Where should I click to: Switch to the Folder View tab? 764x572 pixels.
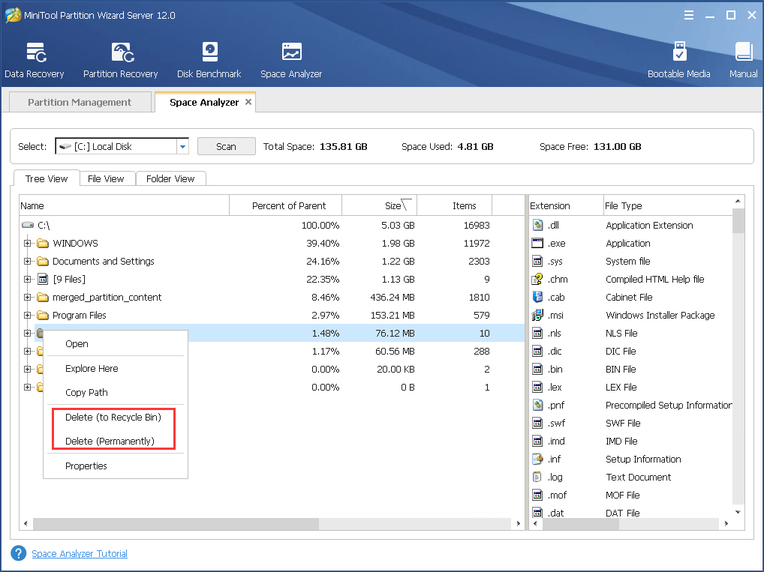[170, 178]
